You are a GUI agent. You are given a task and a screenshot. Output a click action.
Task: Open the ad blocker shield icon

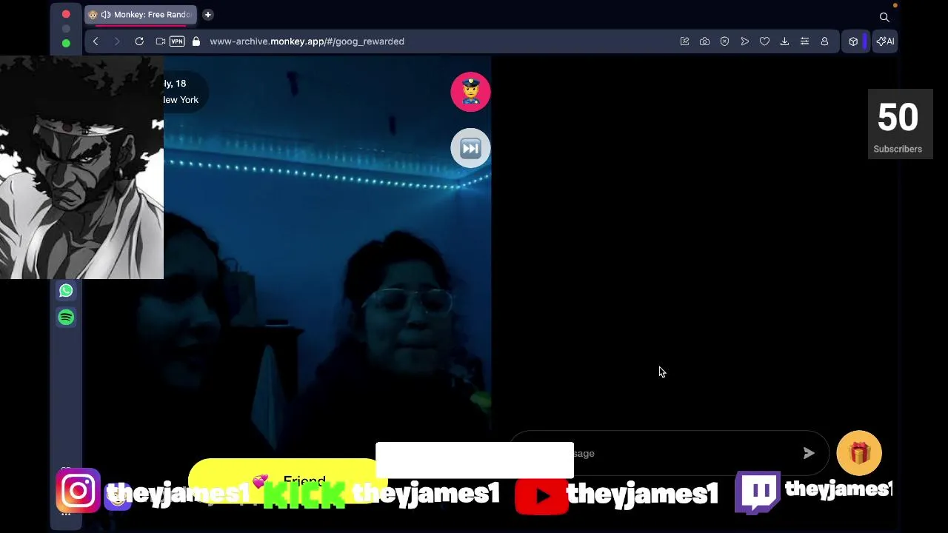(x=724, y=41)
